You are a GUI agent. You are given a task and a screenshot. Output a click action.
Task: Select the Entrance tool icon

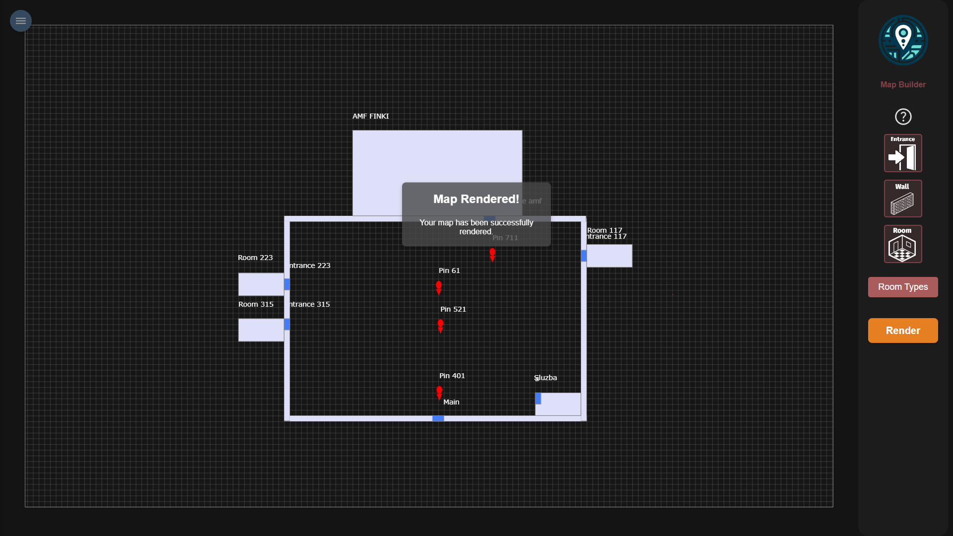(903, 153)
